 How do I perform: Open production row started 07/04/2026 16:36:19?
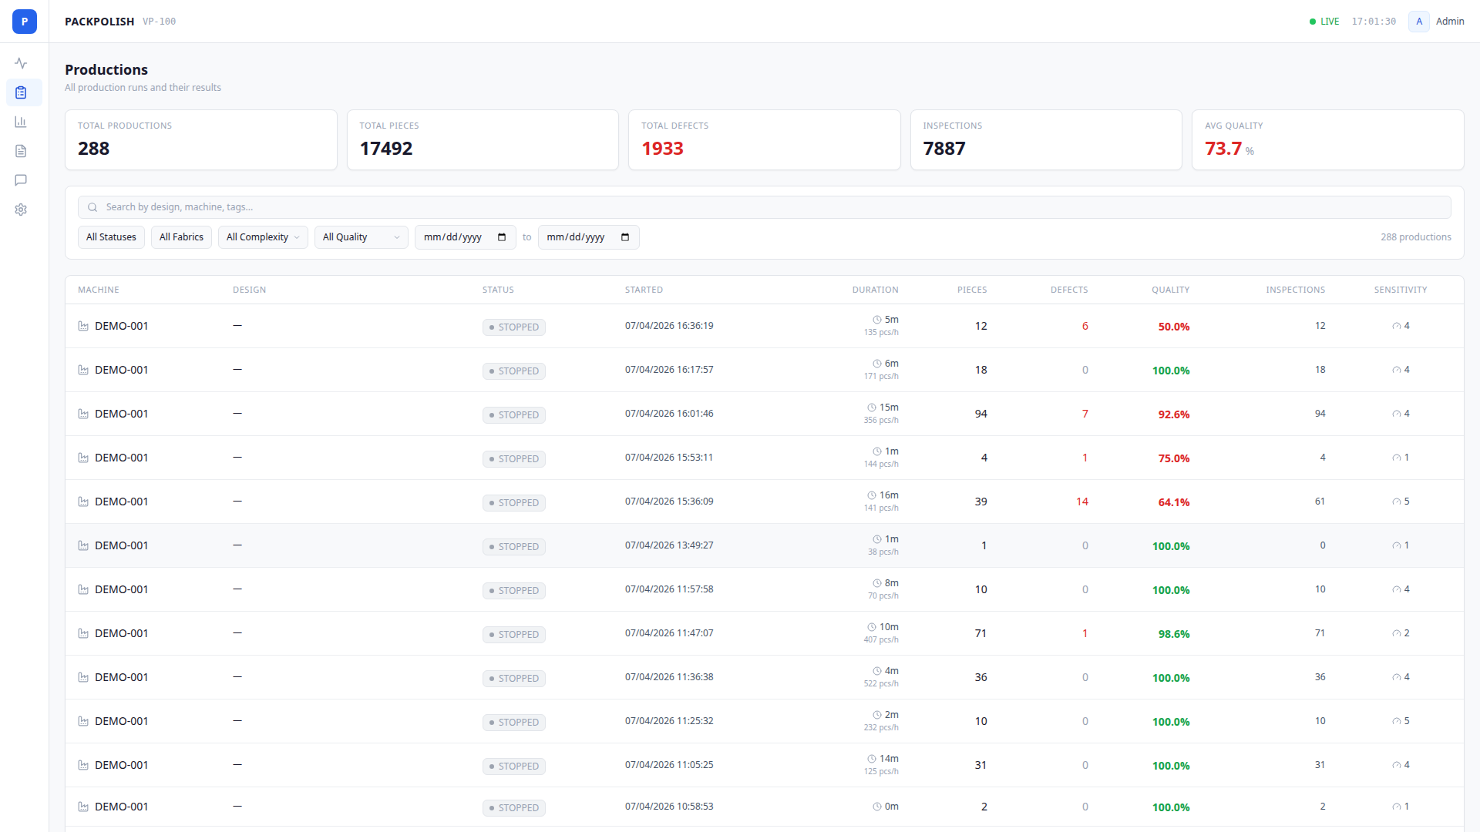point(669,326)
